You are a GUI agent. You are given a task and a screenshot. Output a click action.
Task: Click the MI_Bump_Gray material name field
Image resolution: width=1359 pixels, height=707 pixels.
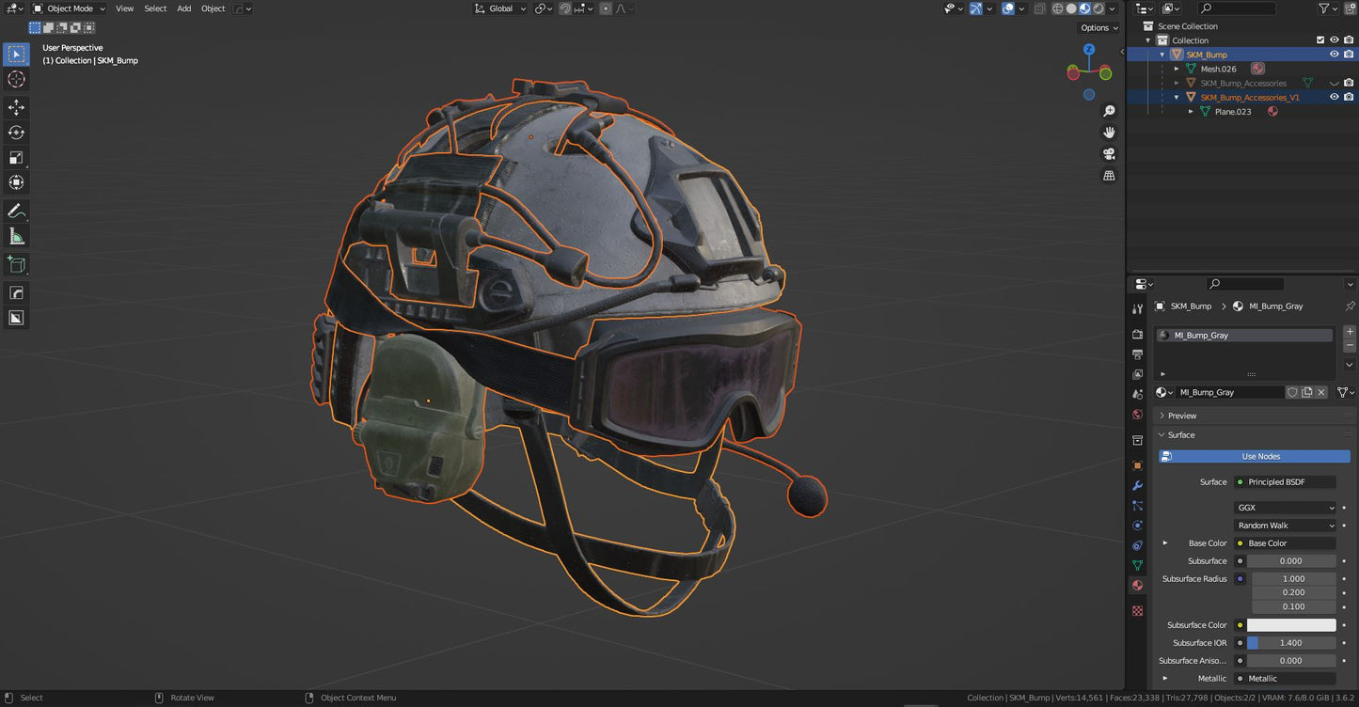(1226, 392)
